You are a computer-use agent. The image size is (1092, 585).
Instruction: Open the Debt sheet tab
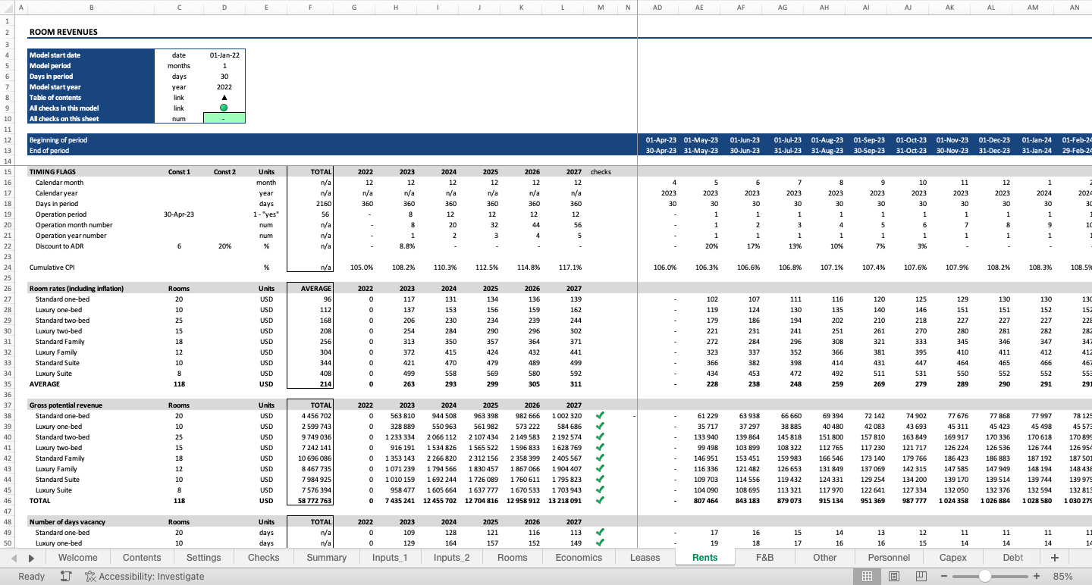point(1012,557)
